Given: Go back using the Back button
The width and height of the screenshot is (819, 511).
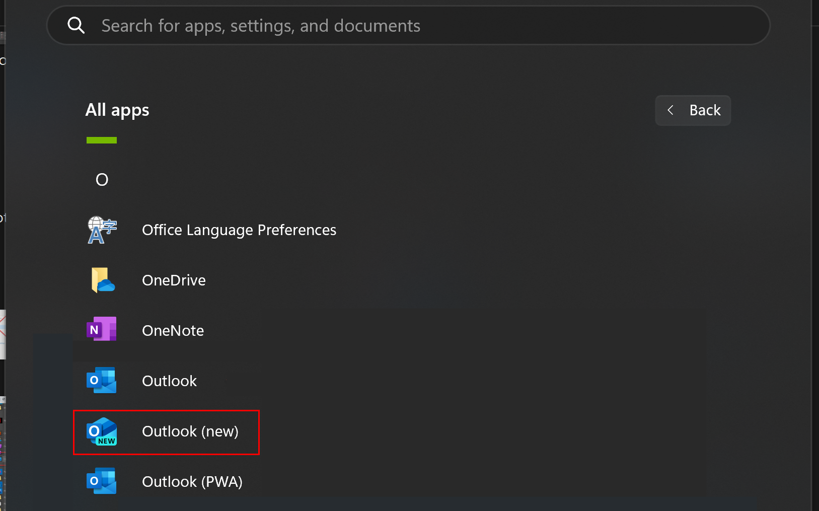Looking at the screenshot, I should tap(693, 110).
